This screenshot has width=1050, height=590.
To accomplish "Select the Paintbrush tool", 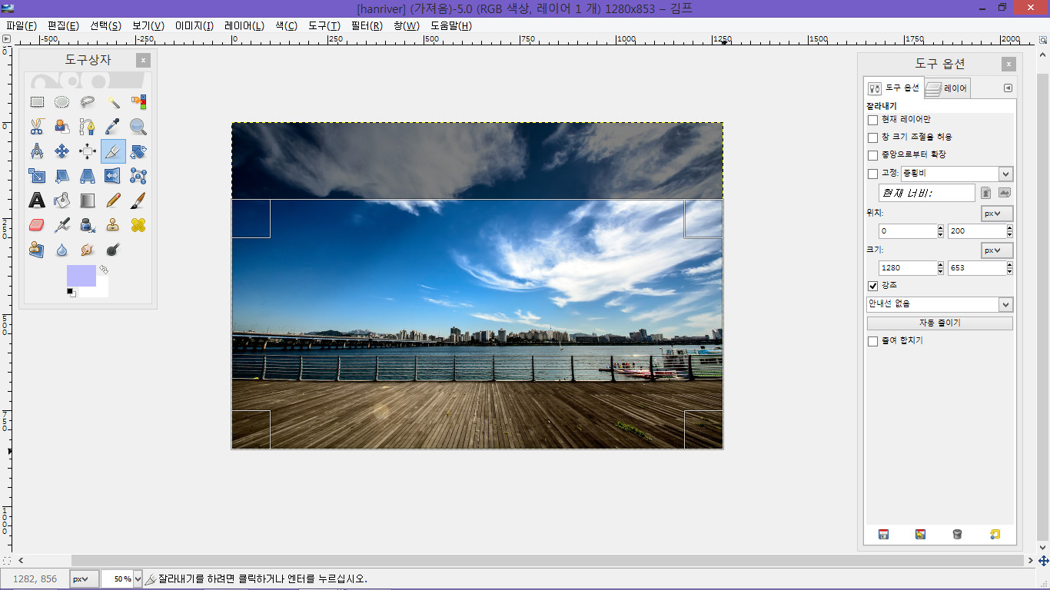I will click(138, 201).
